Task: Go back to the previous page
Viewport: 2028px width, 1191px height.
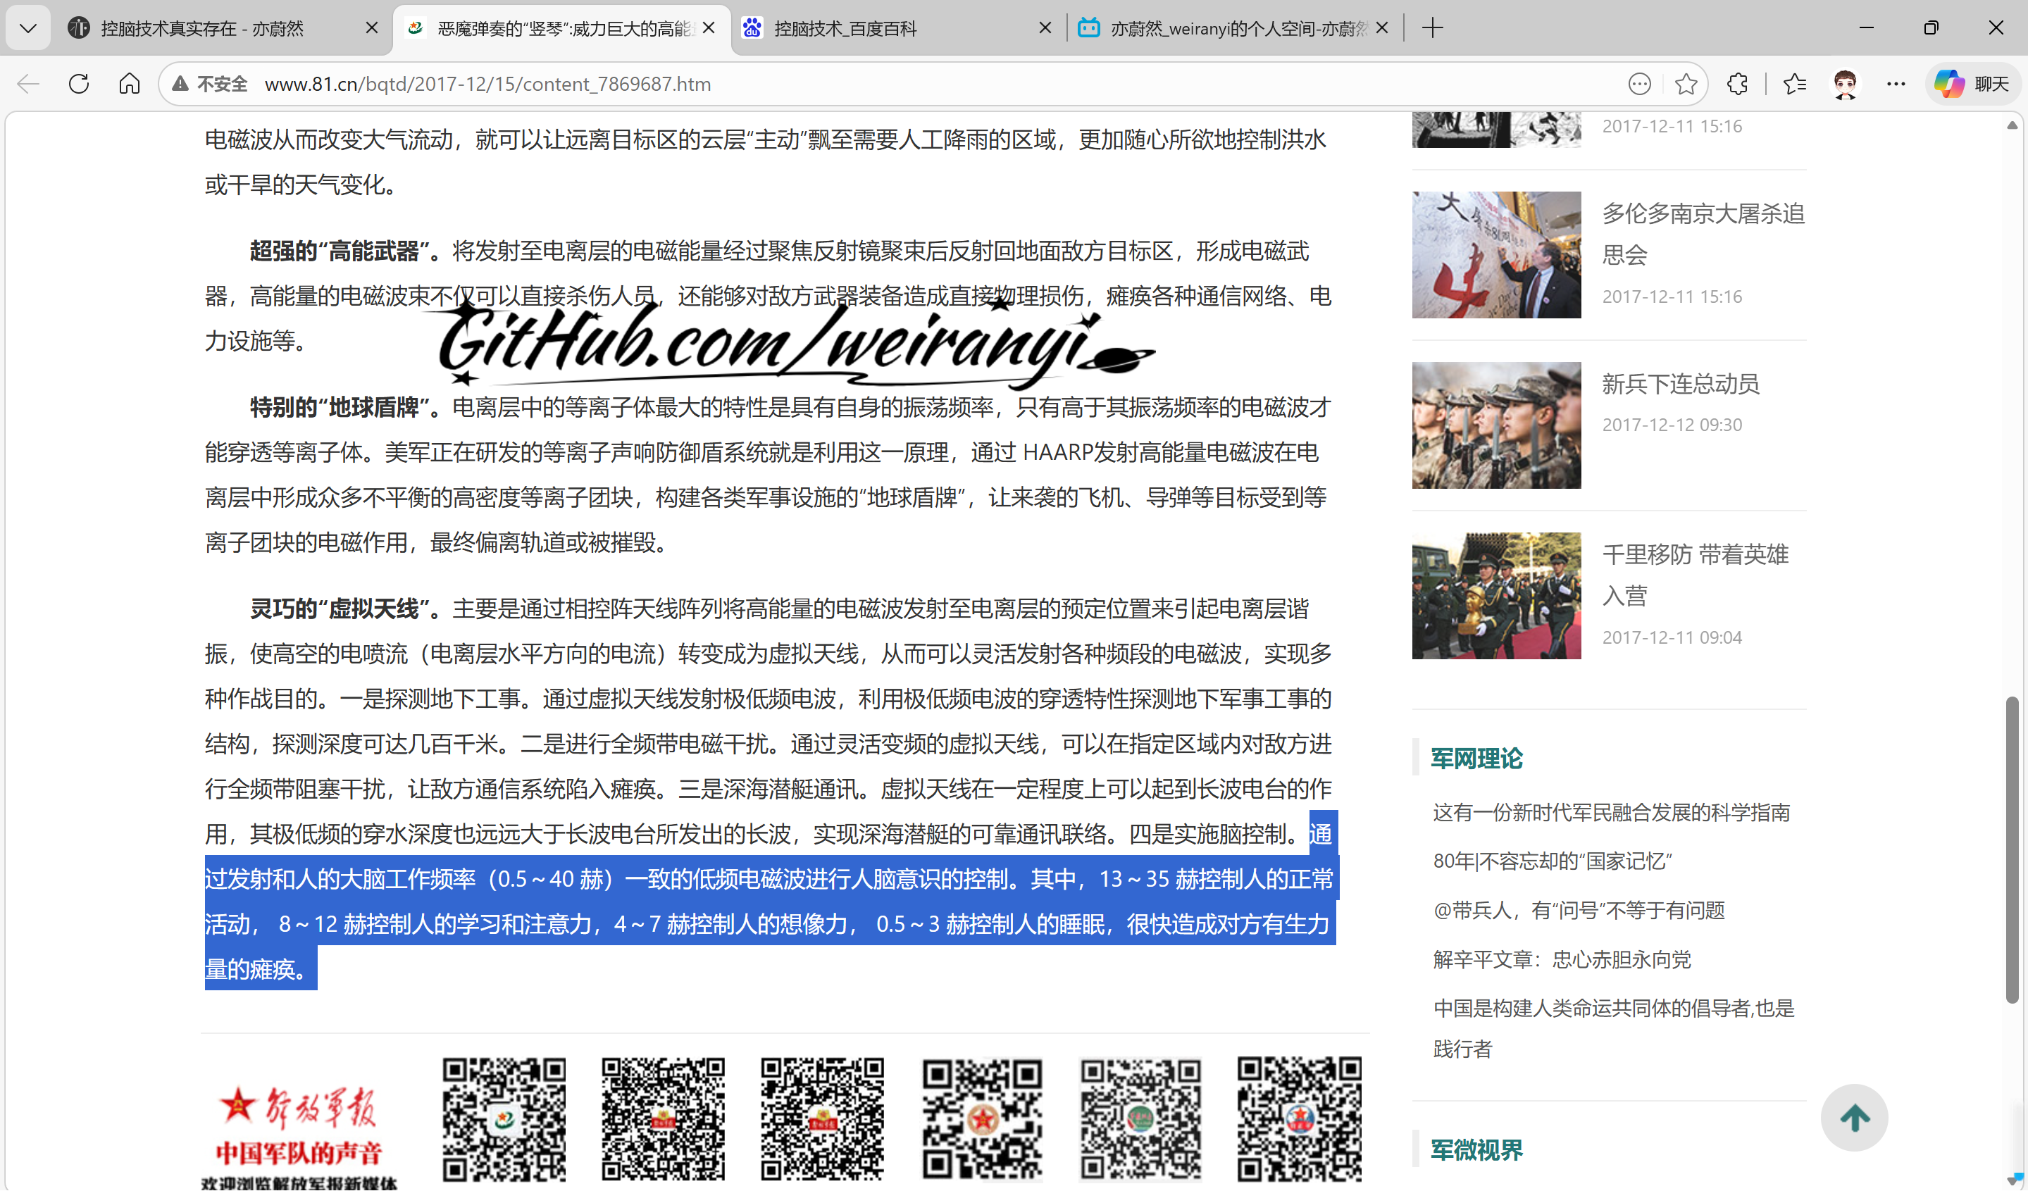Action: [x=27, y=83]
